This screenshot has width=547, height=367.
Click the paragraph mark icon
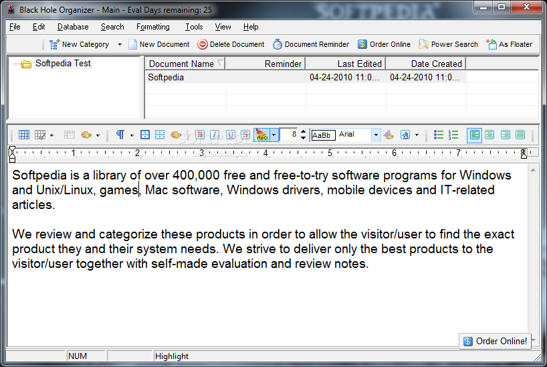click(x=120, y=135)
